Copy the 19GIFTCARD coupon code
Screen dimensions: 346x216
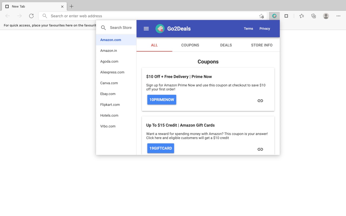pyautogui.click(x=161, y=148)
